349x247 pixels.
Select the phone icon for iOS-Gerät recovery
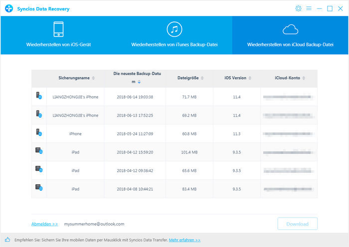pos(58,29)
